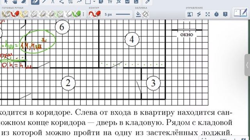Choose the green marker preset pen
This screenshot has height=140, width=250.
[76, 14]
